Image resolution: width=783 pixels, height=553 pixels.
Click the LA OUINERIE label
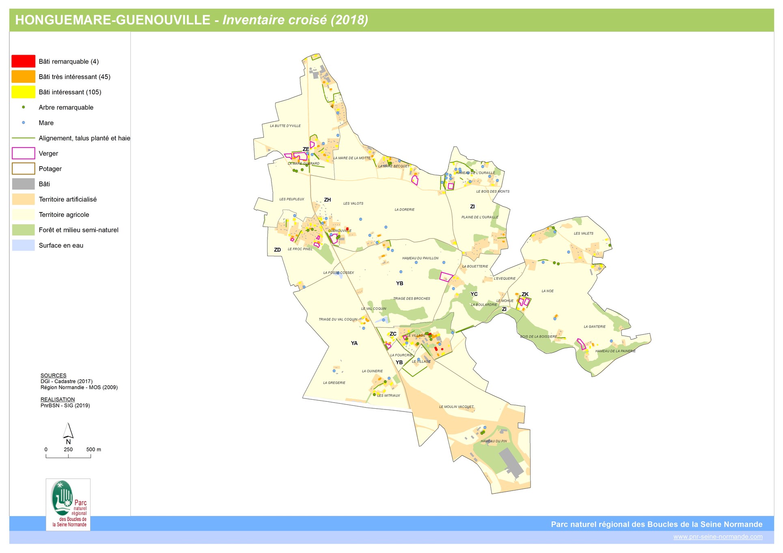pos(373,371)
